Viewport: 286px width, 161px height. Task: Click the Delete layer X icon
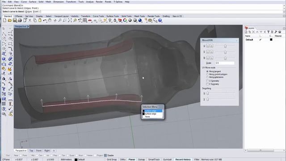coord(253,32)
